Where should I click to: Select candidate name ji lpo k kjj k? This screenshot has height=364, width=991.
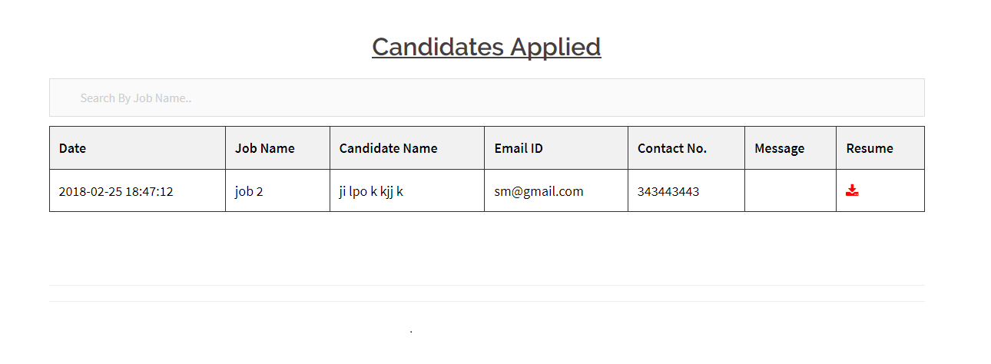coord(371,191)
